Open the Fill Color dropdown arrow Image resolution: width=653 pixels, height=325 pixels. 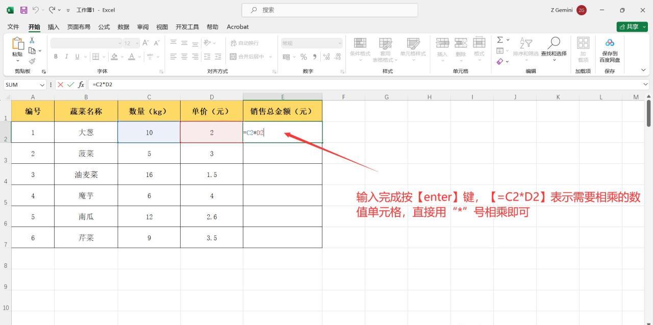pyautogui.click(x=122, y=57)
